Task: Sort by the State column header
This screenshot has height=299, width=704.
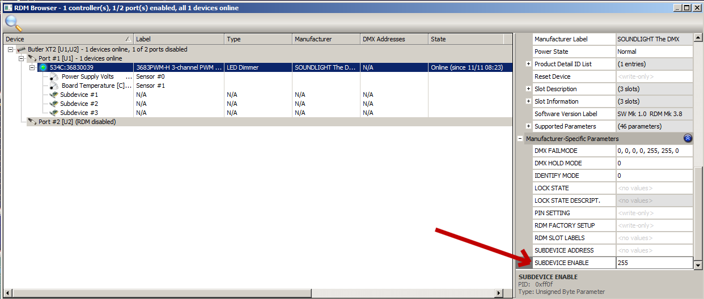Action: pyautogui.click(x=465, y=39)
